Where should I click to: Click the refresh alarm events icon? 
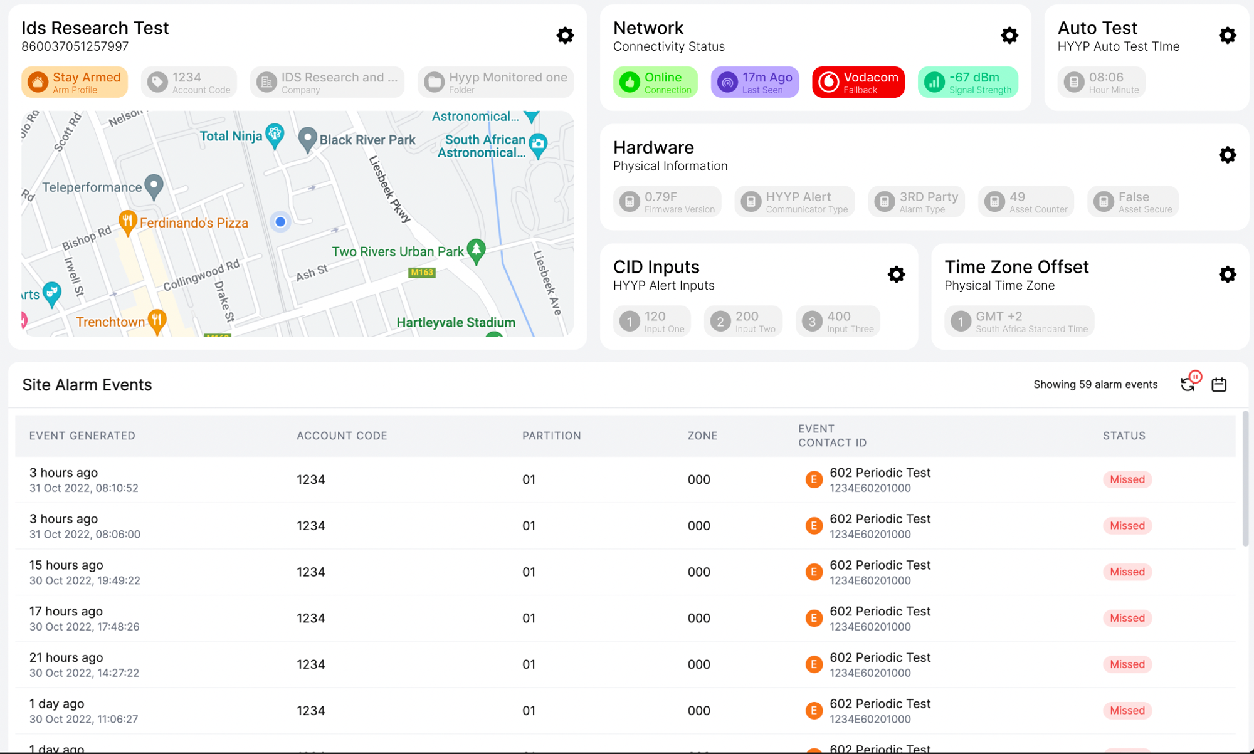1188,384
